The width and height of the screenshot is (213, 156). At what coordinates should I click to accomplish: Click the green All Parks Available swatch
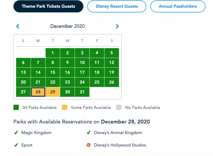(16, 107)
